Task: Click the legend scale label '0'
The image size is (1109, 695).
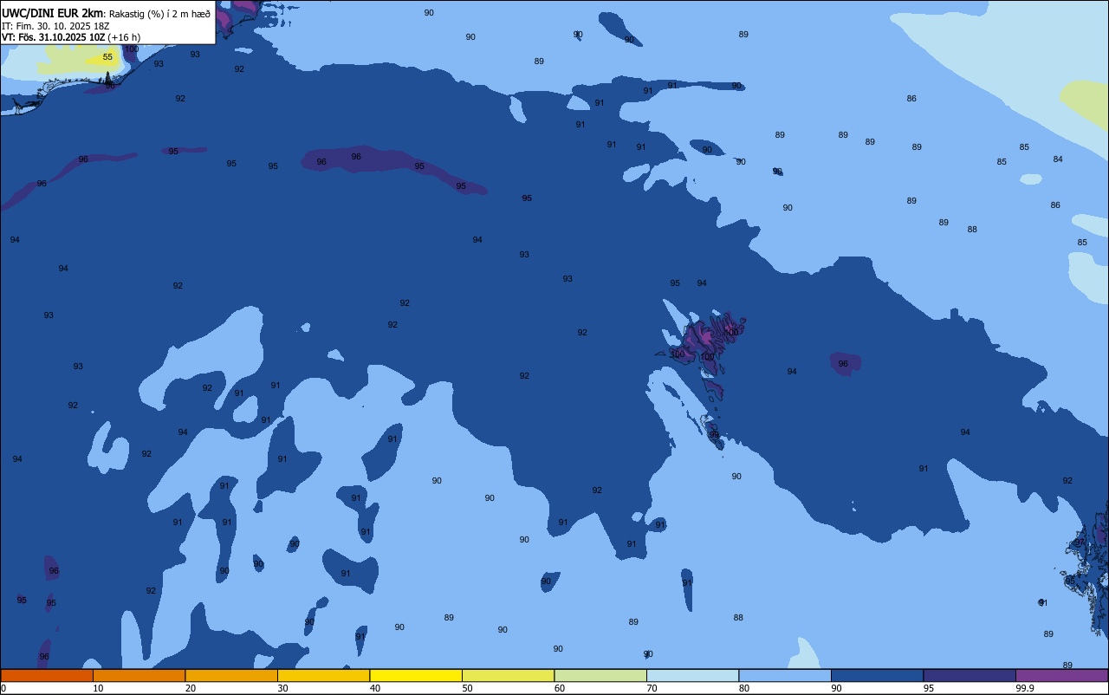Action: pyautogui.click(x=3, y=688)
